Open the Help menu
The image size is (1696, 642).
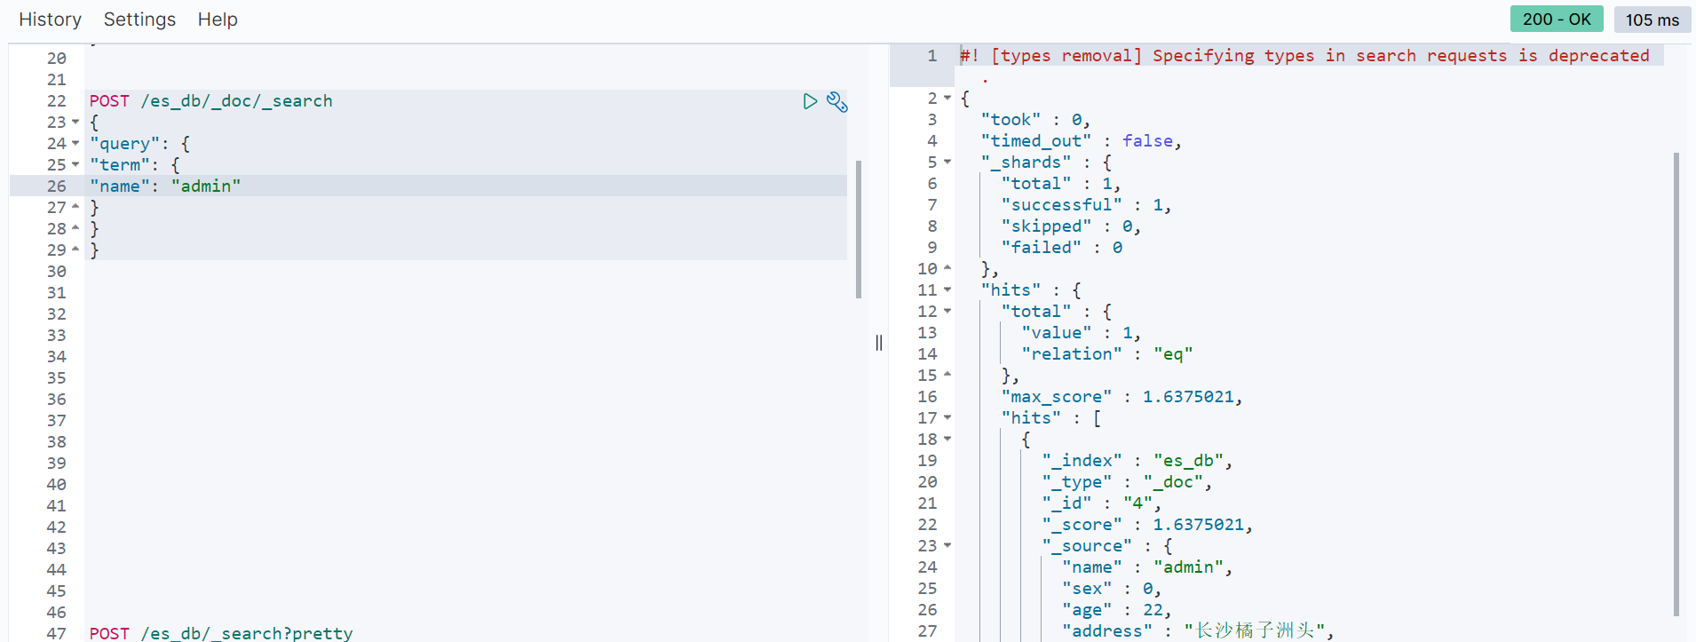coord(218,20)
